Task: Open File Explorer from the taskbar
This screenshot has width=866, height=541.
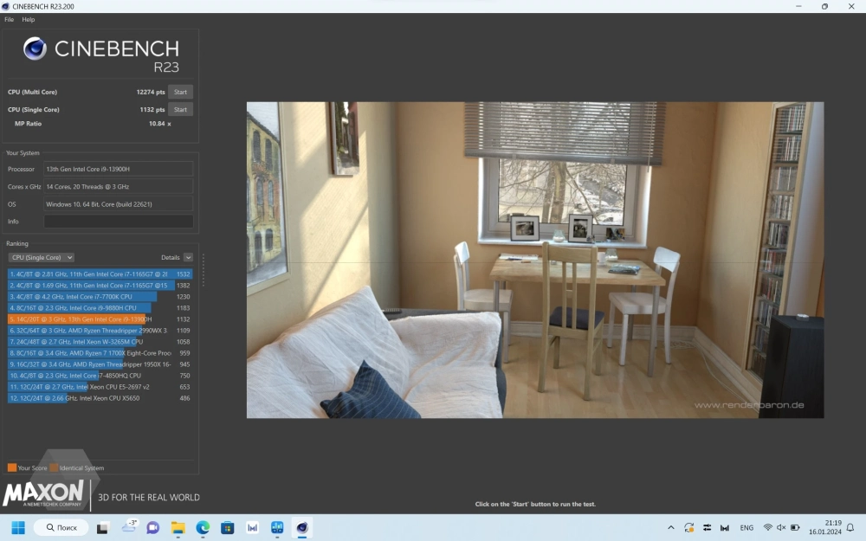Action: tap(178, 527)
